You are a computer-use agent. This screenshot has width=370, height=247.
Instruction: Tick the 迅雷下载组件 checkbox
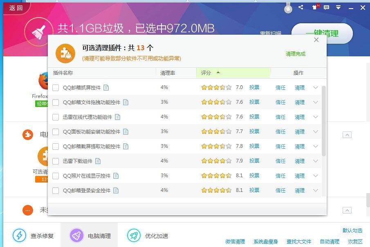click(x=56, y=161)
